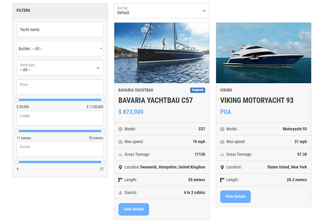Open the Bavaria Yachtbau C57 title link
This screenshot has width=335, height=223.
tap(156, 100)
